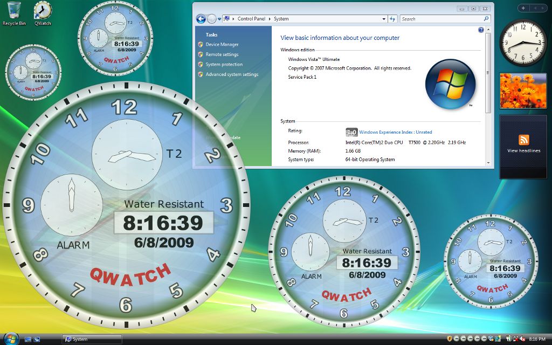The image size is (552, 345).
Task: Click the T2 subdial on the largest QWatch
Action: [x=127, y=155]
